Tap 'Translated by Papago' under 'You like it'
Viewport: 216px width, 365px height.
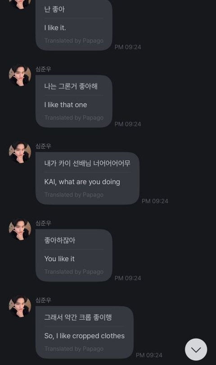pos(74,272)
